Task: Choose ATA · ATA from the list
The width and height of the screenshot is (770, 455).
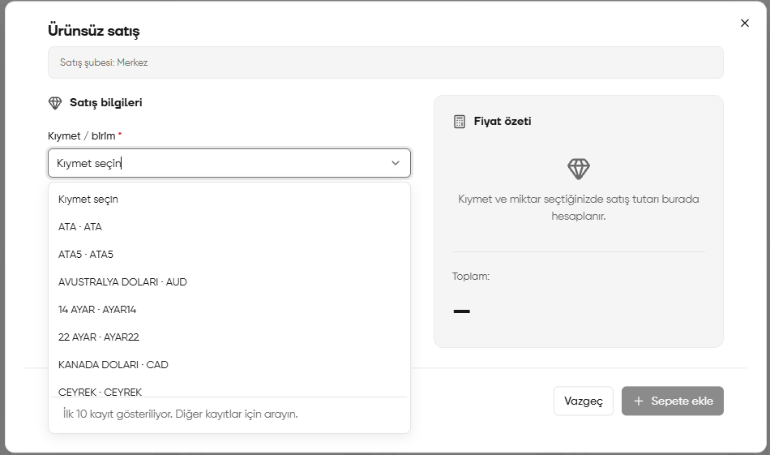Action: (x=229, y=227)
